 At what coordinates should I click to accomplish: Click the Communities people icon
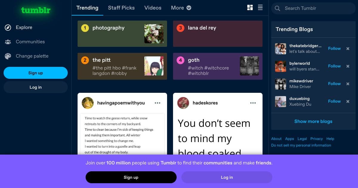click(x=7, y=41)
